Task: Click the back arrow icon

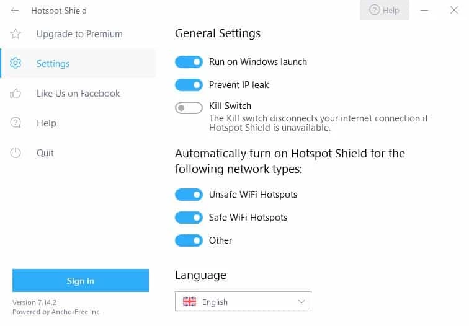Action: 15,11
